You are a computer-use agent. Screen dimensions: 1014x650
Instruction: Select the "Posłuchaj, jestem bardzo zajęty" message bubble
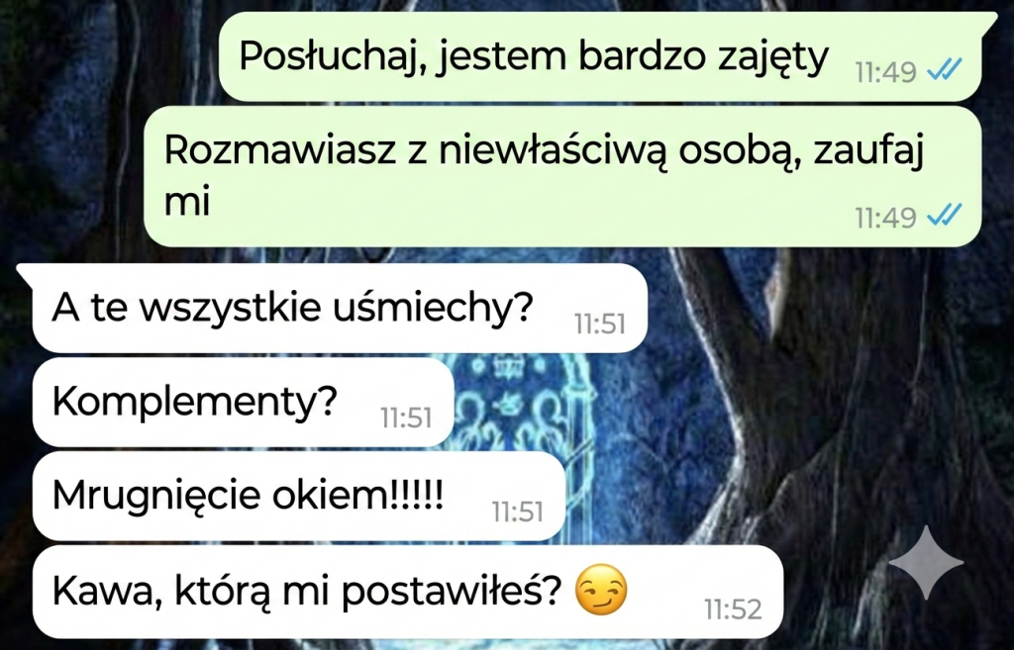pos(599,56)
